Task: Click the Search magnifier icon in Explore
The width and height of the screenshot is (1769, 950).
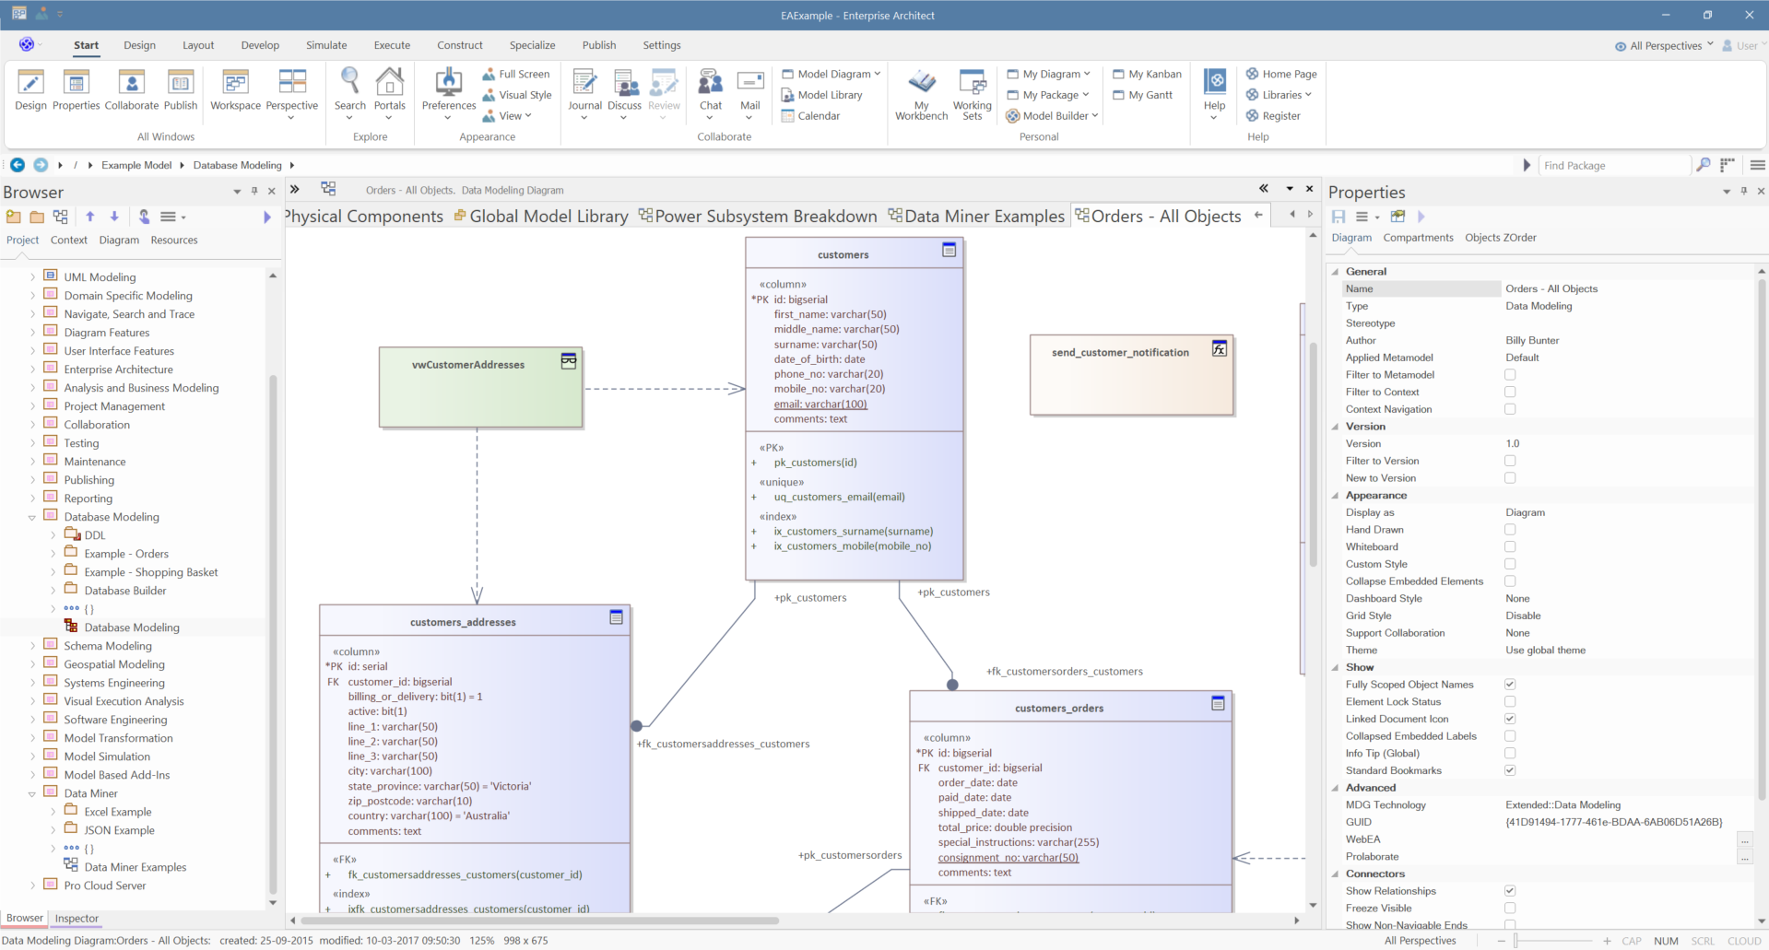Action: pos(349,82)
